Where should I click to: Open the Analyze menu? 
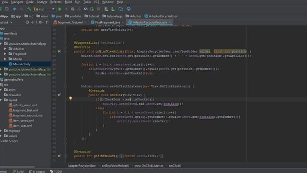42,2
